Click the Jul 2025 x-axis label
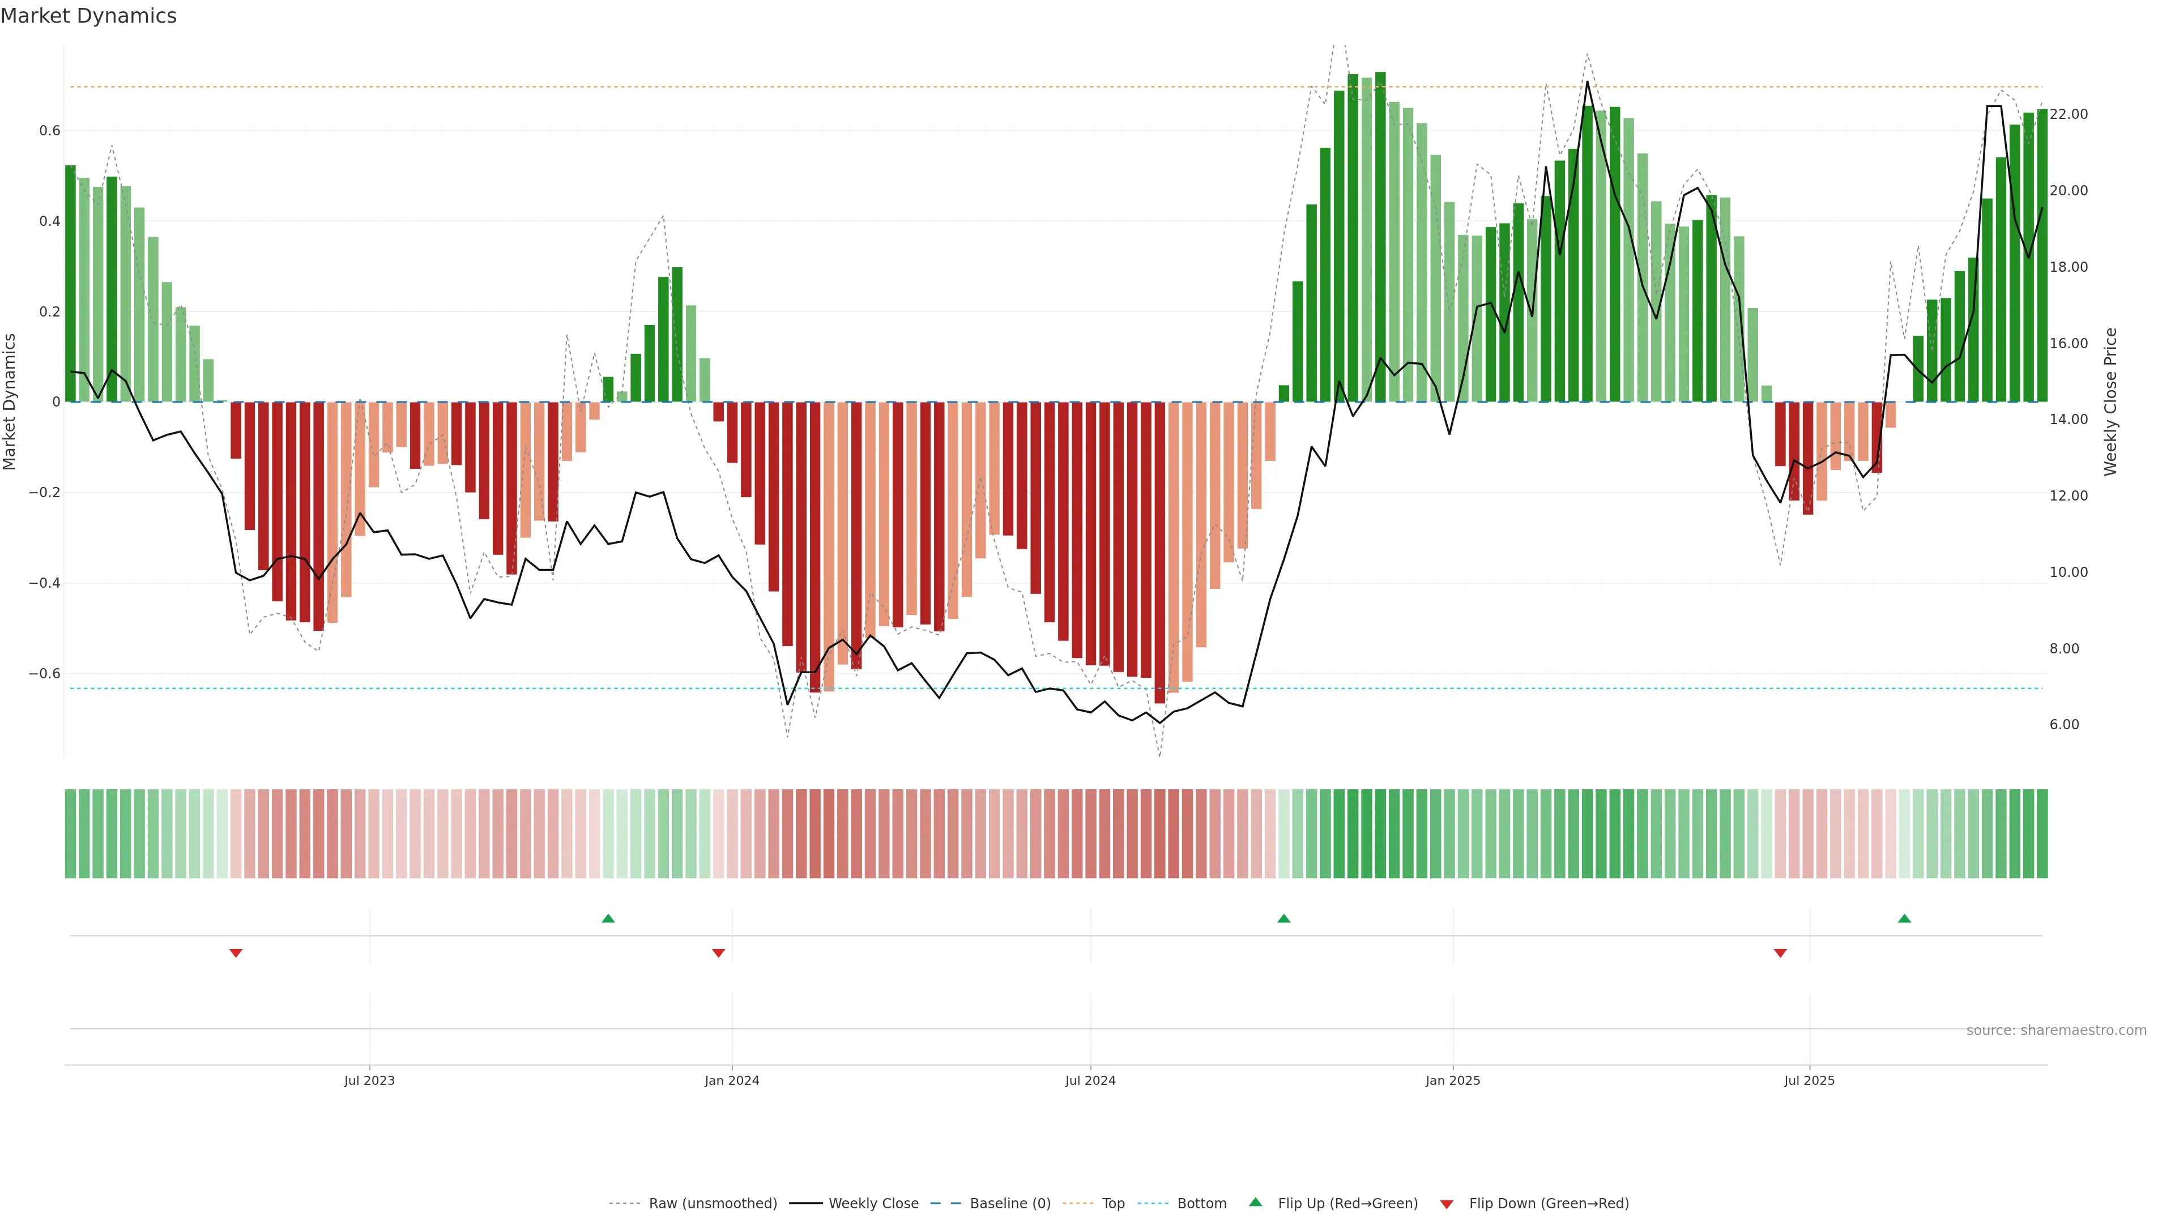The image size is (2175, 1223). 1810,1080
